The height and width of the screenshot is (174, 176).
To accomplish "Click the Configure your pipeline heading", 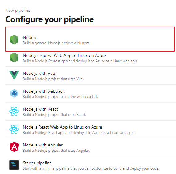I will click(50, 20).
